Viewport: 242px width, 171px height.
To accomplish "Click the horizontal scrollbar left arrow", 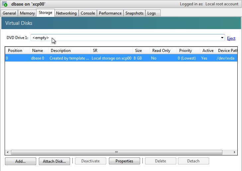I will 8,152.
